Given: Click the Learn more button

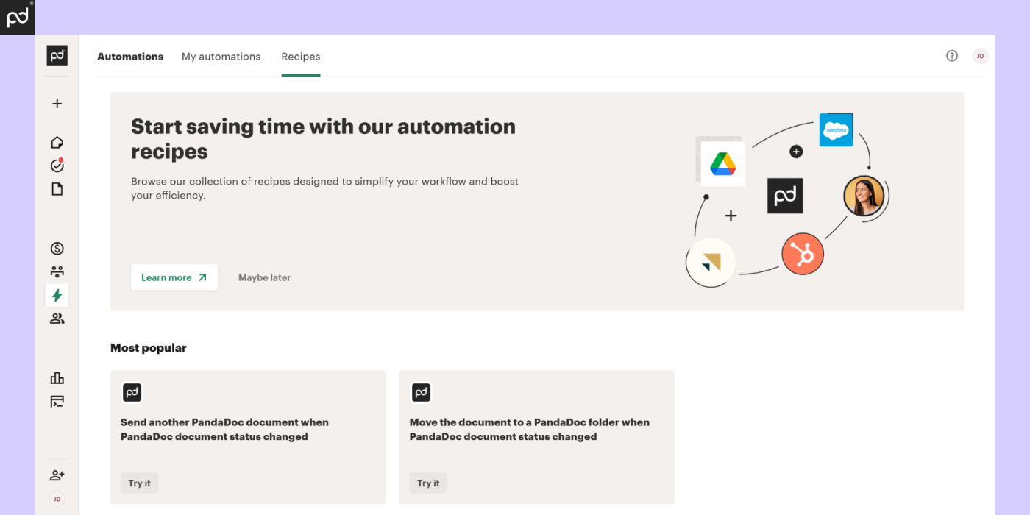Looking at the screenshot, I should 174,277.
